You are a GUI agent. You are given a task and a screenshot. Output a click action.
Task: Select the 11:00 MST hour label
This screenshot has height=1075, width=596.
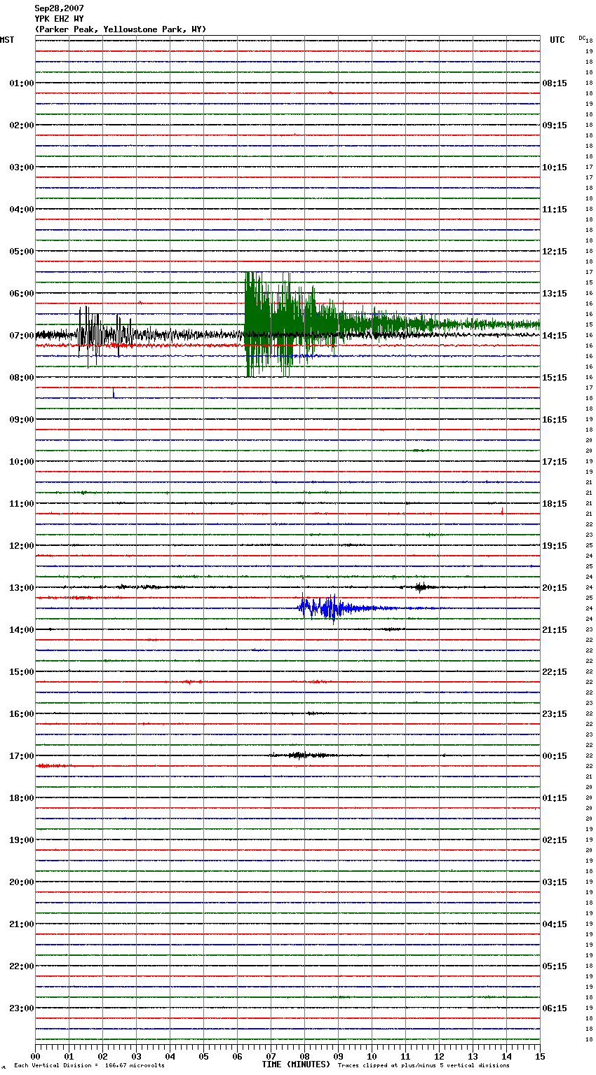pos(22,504)
